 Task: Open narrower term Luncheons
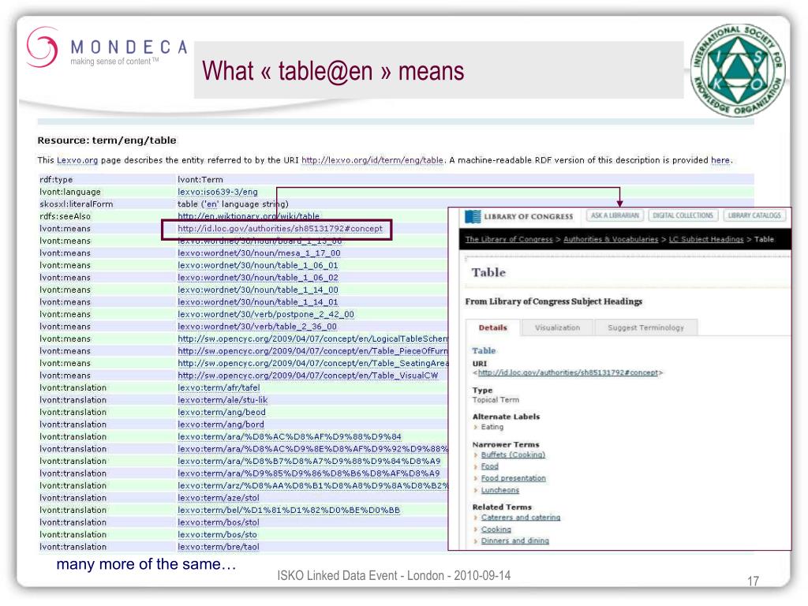[499, 490]
